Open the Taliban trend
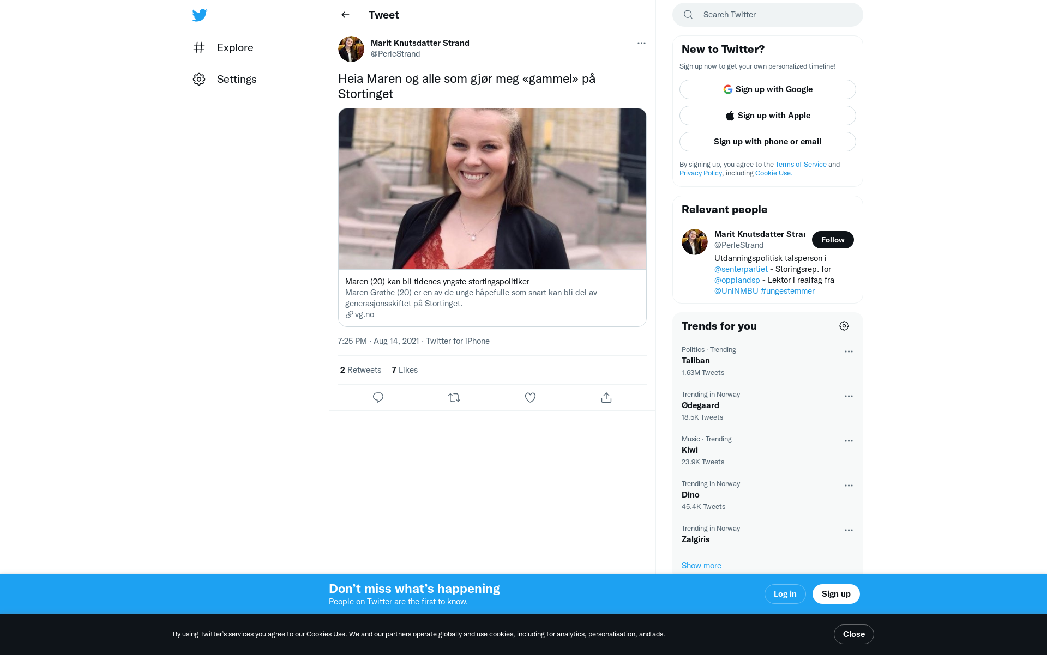 768,361
